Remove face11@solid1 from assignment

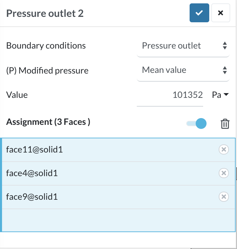pyautogui.click(x=223, y=149)
